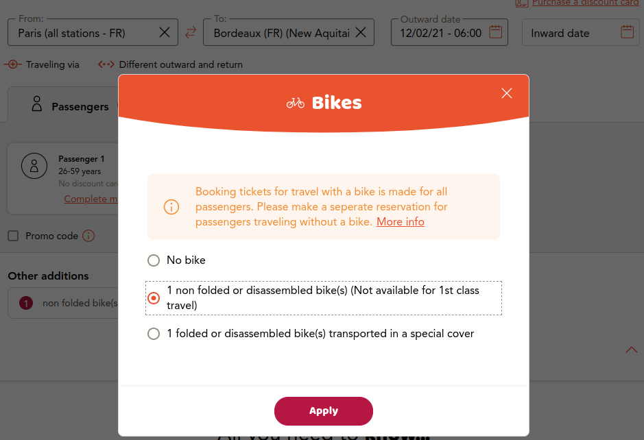The image size is (644, 440).
Task: Clear the To station Bordeaux field
Action: tap(361, 32)
